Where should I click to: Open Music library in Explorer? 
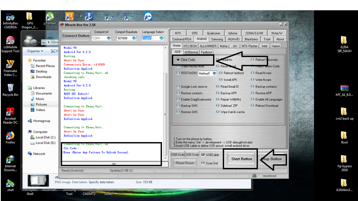coord(37,99)
